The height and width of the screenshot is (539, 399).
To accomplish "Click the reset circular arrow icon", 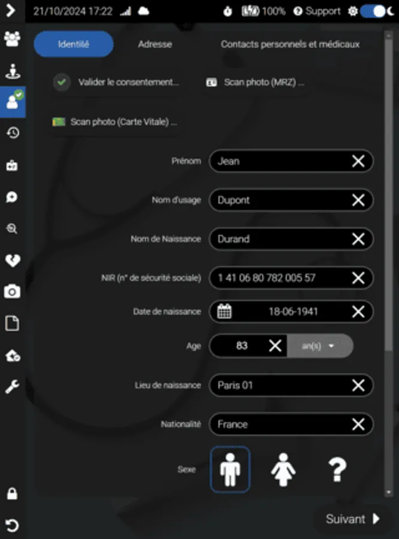I will [12, 525].
